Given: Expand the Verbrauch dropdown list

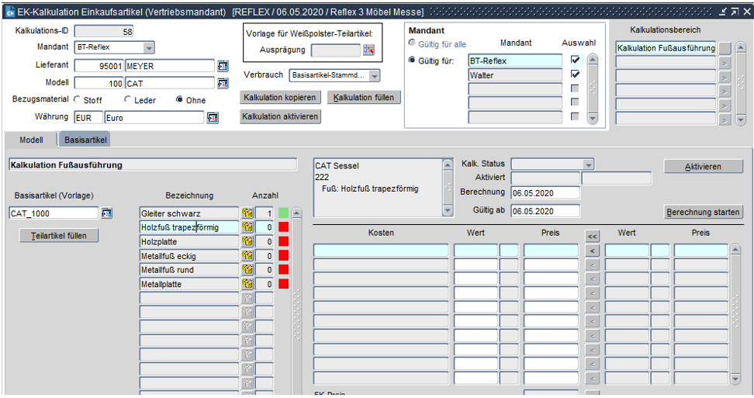Looking at the screenshot, I should (x=374, y=76).
